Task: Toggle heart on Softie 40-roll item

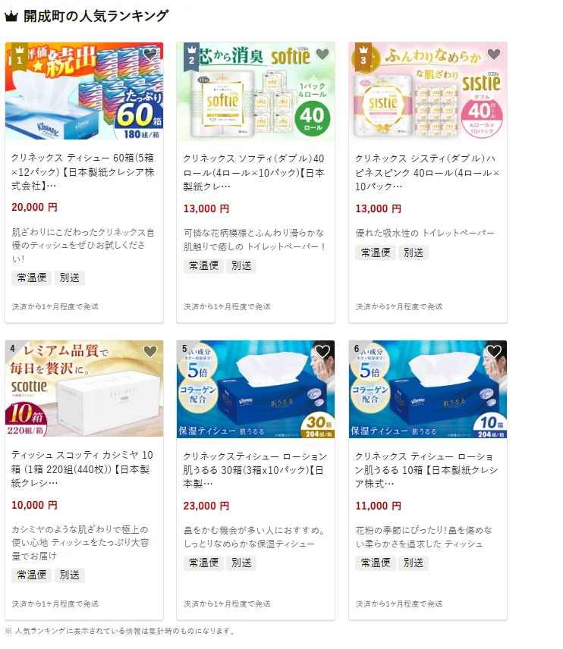Action: pyautogui.click(x=322, y=55)
